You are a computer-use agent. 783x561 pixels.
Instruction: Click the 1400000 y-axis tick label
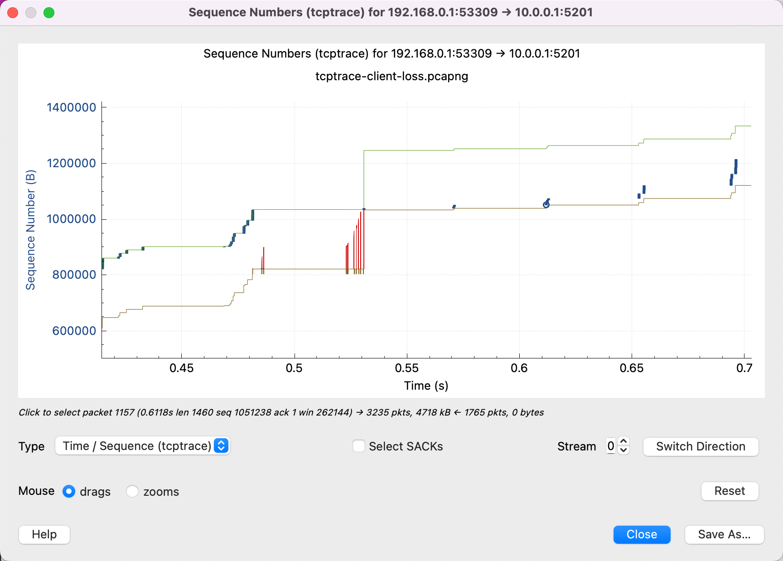[x=72, y=107]
